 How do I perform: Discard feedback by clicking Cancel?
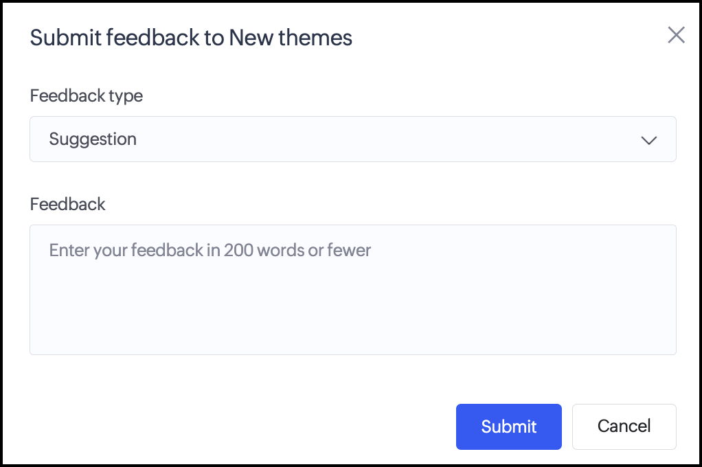point(624,426)
